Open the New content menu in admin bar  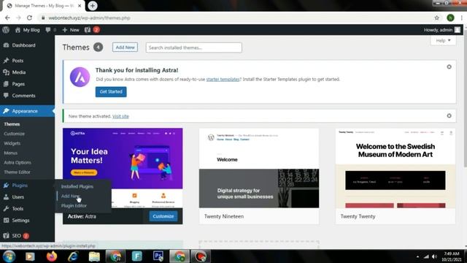coord(71,30)
